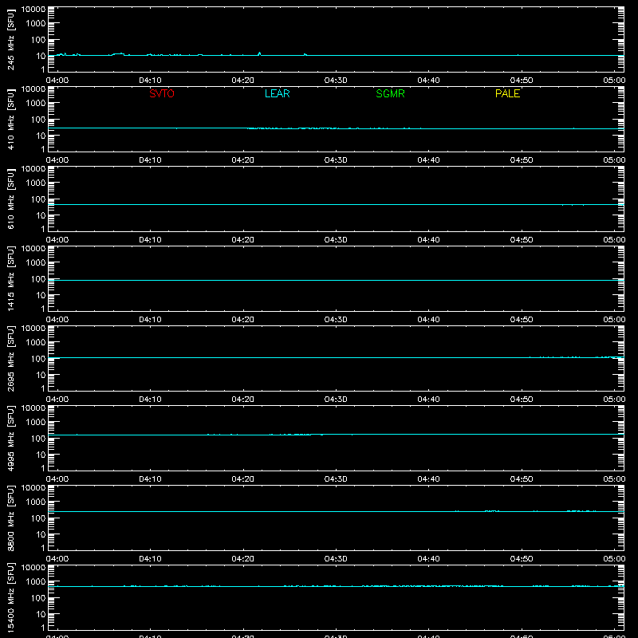This screenshot has width=638, height=638.
Task: Click the cyan LEAR station label
Action: pyautogui.click(x=277, y=93)
